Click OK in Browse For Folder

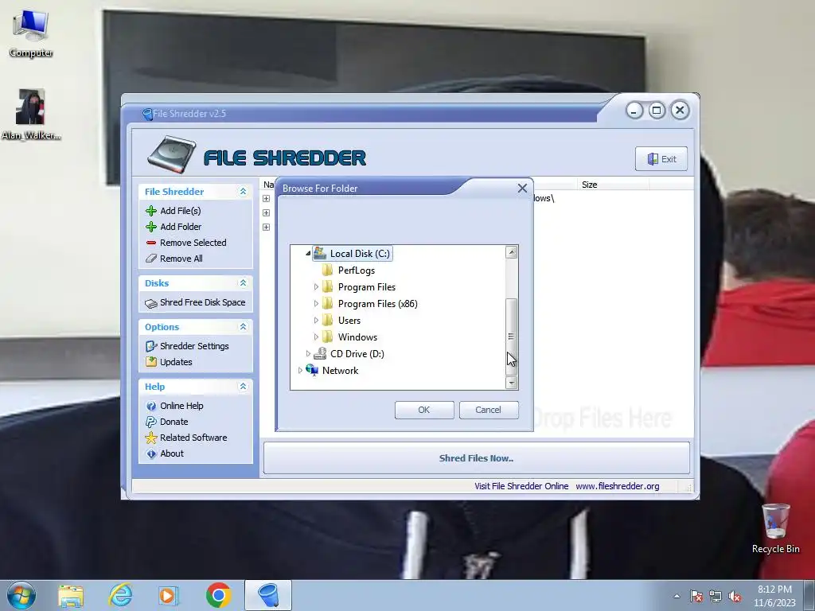pyautogui.click(x=424, y=410)
